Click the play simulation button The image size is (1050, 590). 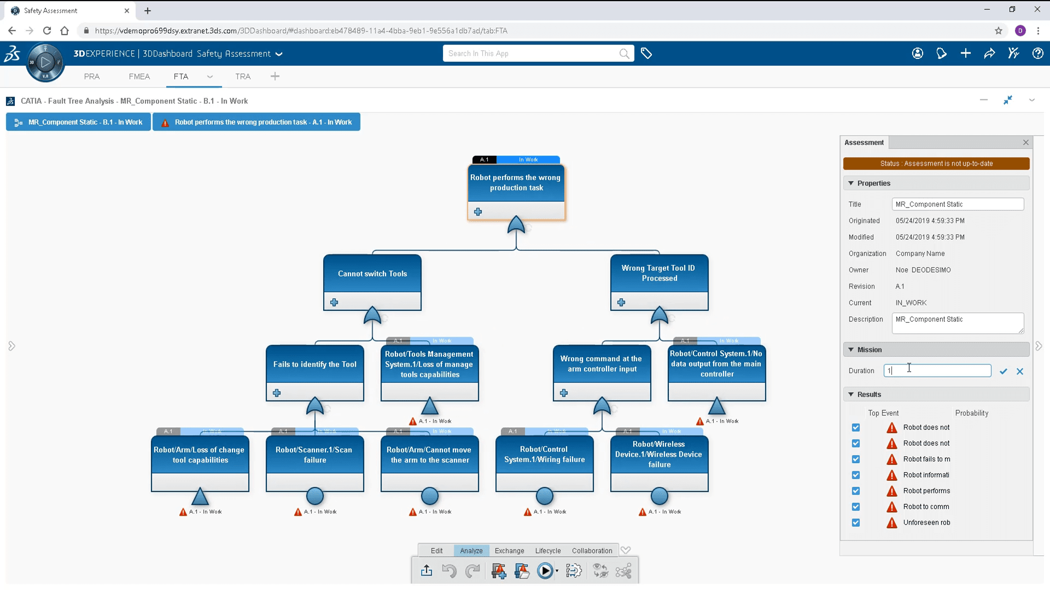(x=545, y=571)
